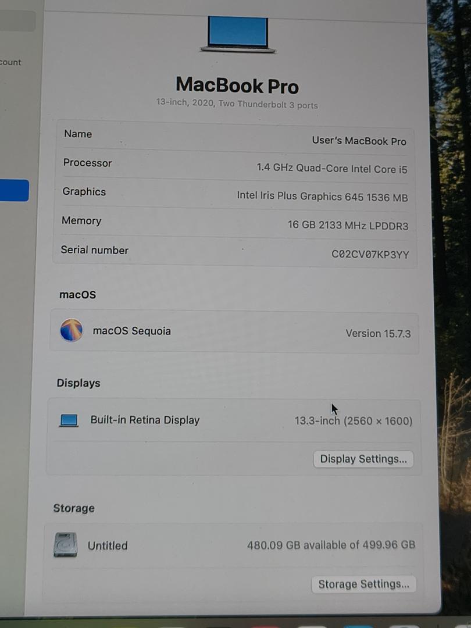
Task: Click the Version 15.7.3 text
Action: (x=378, y=333)
